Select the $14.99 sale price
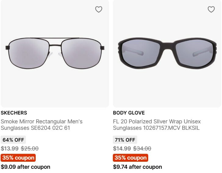This screenshot has height=173, width=222. [122, 149]
